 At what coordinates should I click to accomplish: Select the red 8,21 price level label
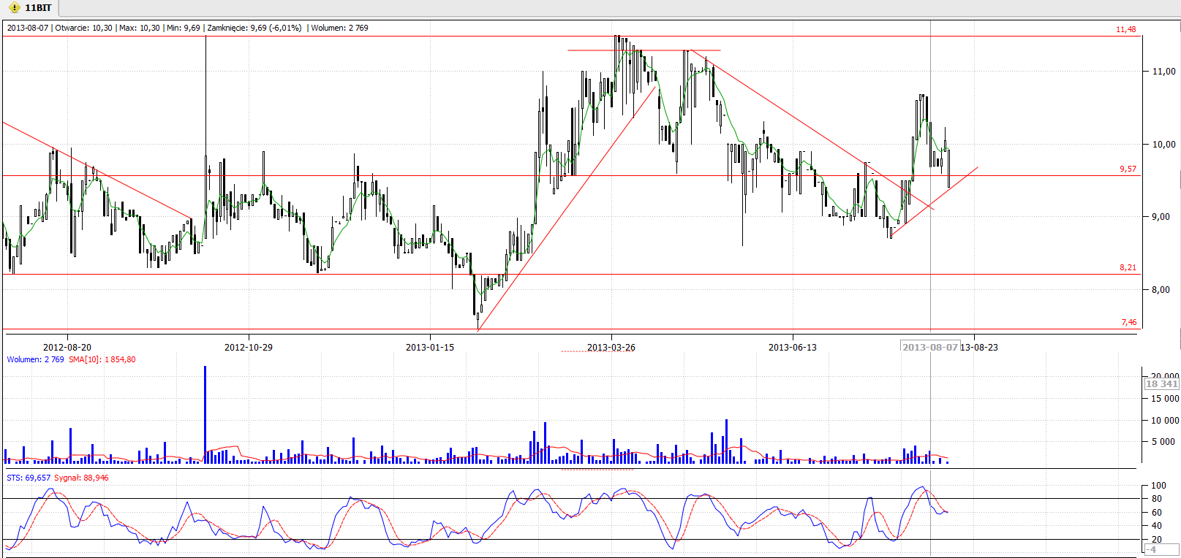(x=1128, y=267)
